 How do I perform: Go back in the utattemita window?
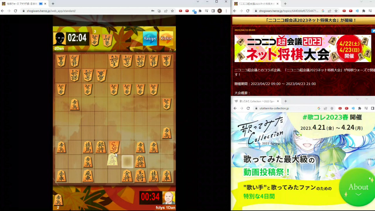235,108
